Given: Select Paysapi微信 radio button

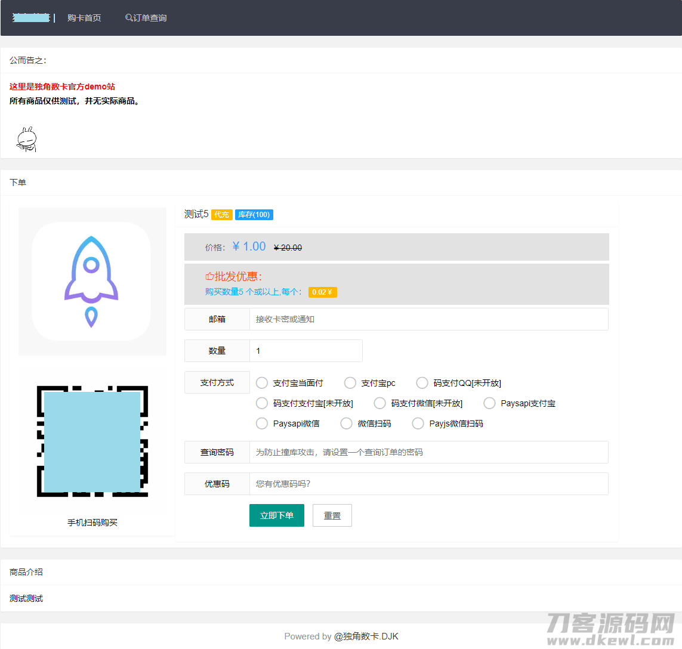Looking at the screenshot, I should click(x=262, y=424).
